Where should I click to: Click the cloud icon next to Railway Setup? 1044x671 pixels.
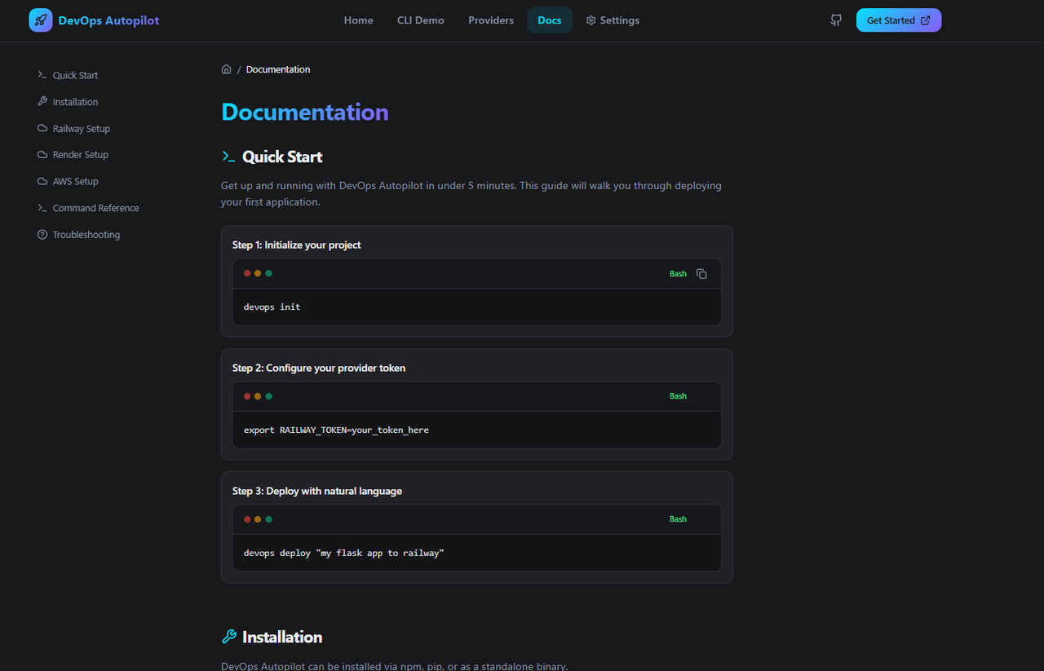click(42, 129)
